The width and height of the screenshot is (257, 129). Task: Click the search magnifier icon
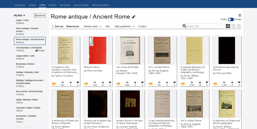[x=184, y=26]
